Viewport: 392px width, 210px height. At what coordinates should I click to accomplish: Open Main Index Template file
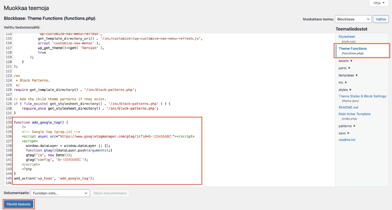click(x=354, y=114)
